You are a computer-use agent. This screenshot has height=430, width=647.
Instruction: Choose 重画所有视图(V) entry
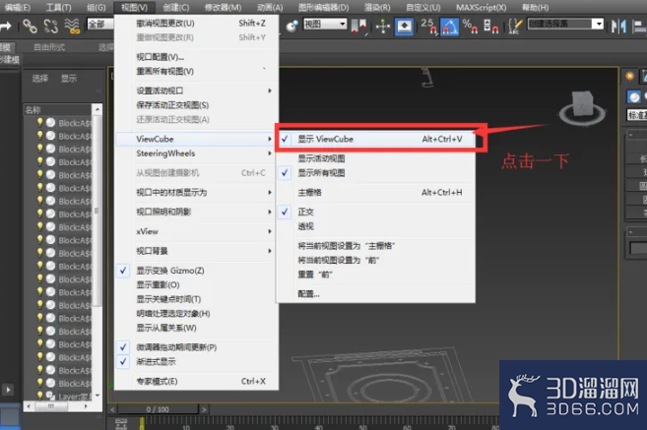pos(196,72)
